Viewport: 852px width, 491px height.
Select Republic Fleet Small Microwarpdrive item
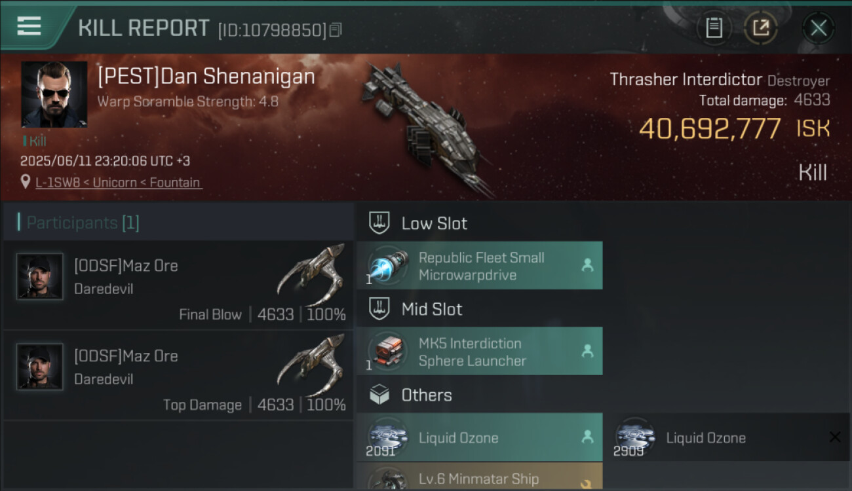coord(479,266)
